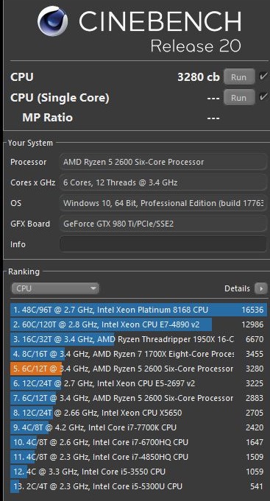Expand ranking Details arrow button

pyautogui.click(x=260, y=288)
